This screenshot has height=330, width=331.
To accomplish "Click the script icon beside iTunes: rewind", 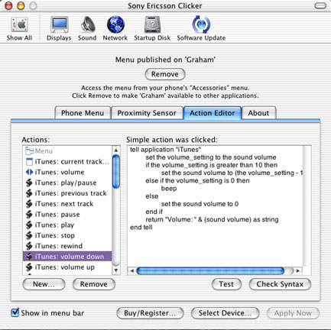I will [x=29, y=246].
